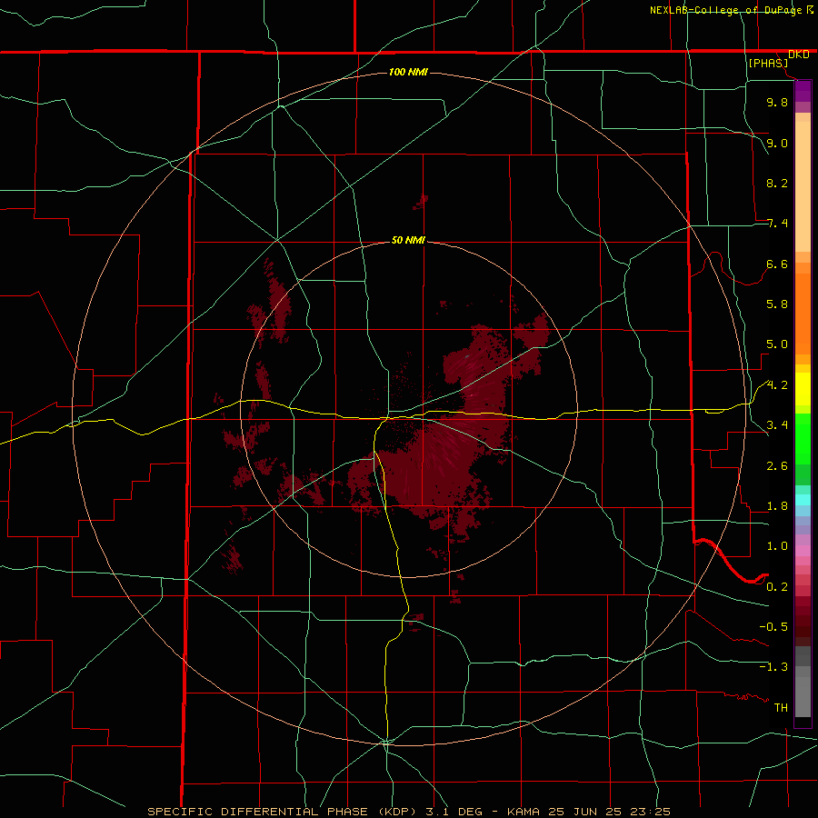Click the TH threshold label
Screen dimensions: 818x818
tap(781, 708)
